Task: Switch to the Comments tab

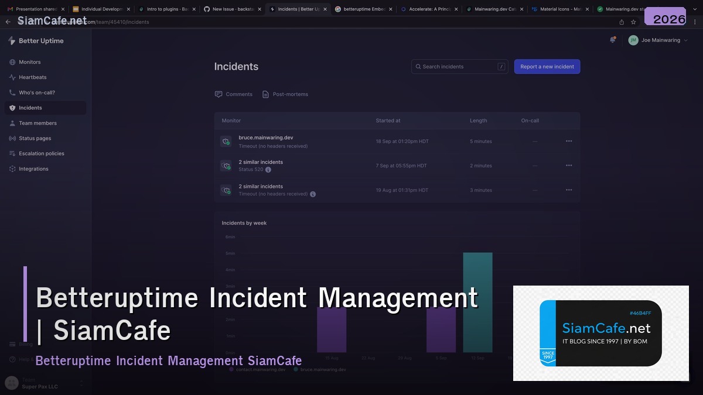Action: point(233,94)
